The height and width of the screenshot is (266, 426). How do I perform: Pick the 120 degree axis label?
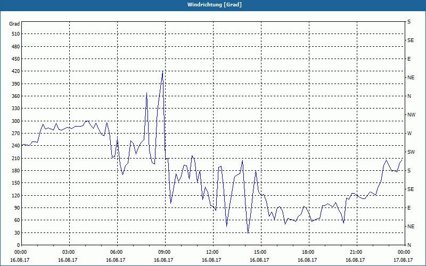coord(16,195)
